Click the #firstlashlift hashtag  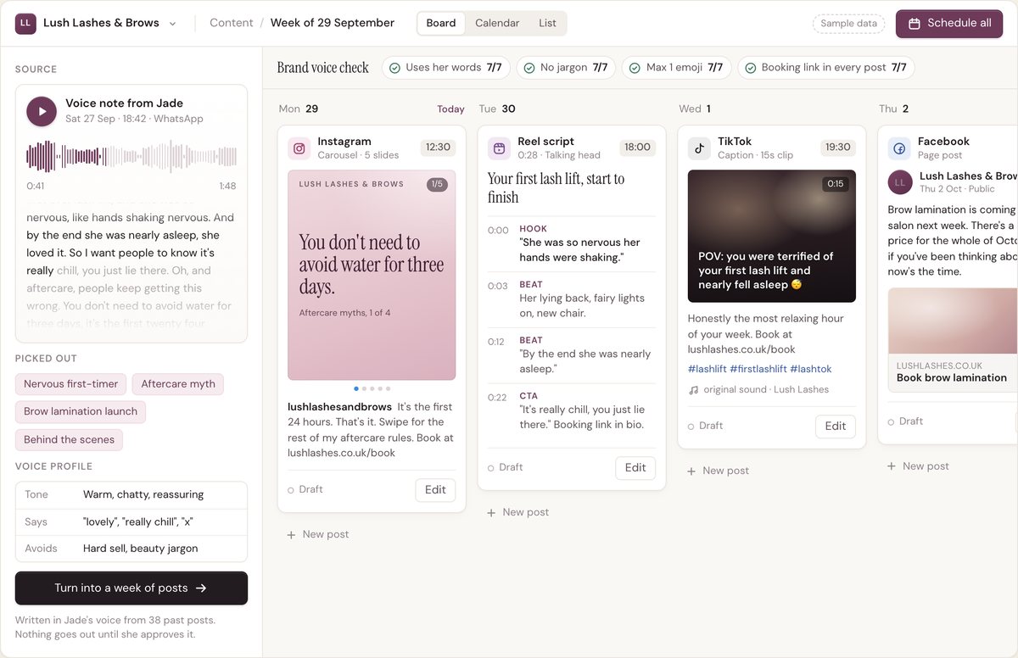coord(758,370)
